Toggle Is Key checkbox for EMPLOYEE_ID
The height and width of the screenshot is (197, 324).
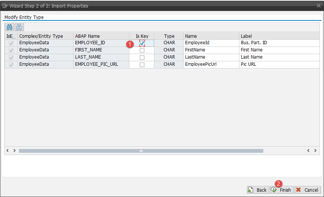pos(142,43)
